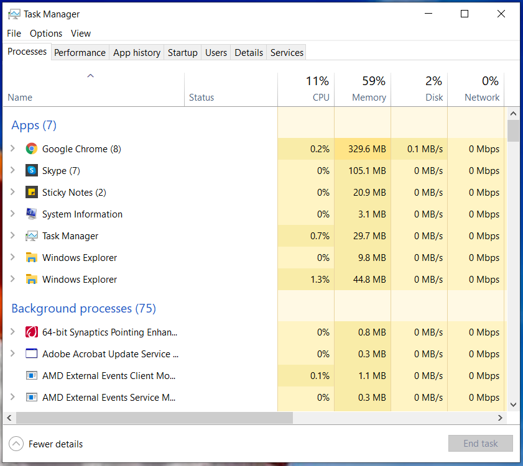Click the Google Chrome icon in the Apps list
This screenshot has height=466, width=523.
31,148
